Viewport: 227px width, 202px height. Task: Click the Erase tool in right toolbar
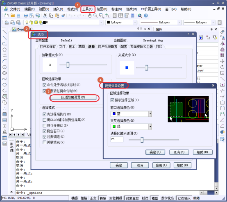click(222, 32)
